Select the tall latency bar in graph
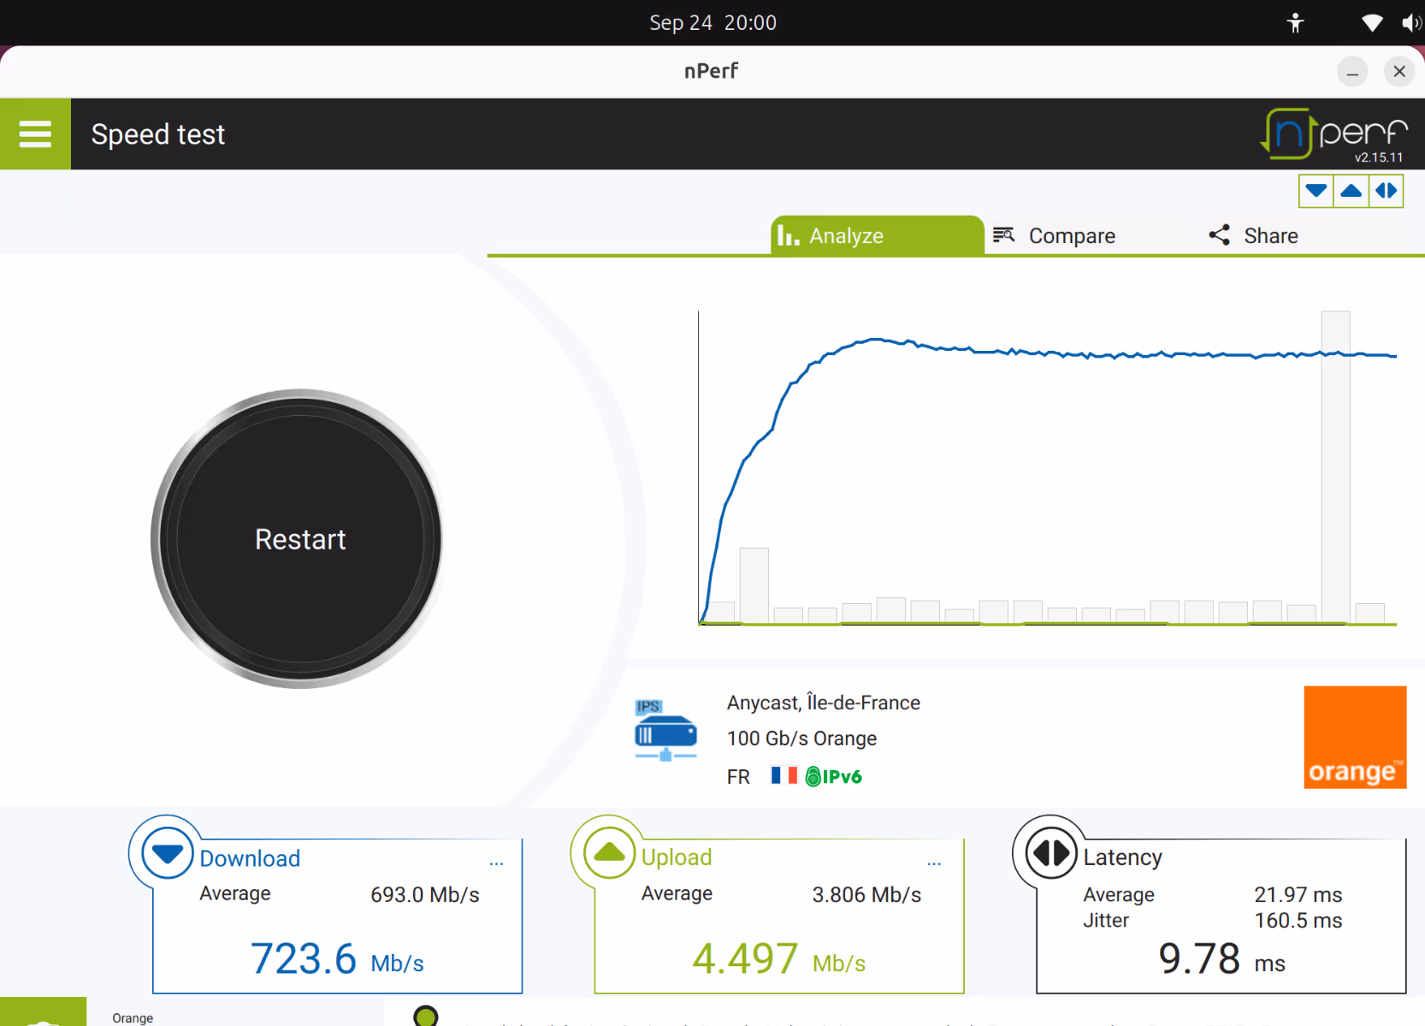The height and width of the screenshot is (1026, 1425). coord(1335,467)
